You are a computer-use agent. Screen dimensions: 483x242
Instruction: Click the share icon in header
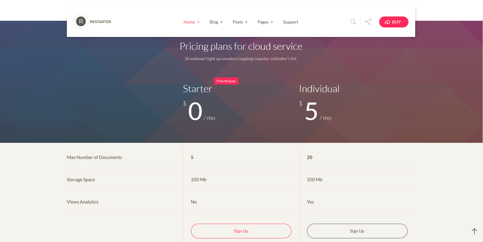368,22
